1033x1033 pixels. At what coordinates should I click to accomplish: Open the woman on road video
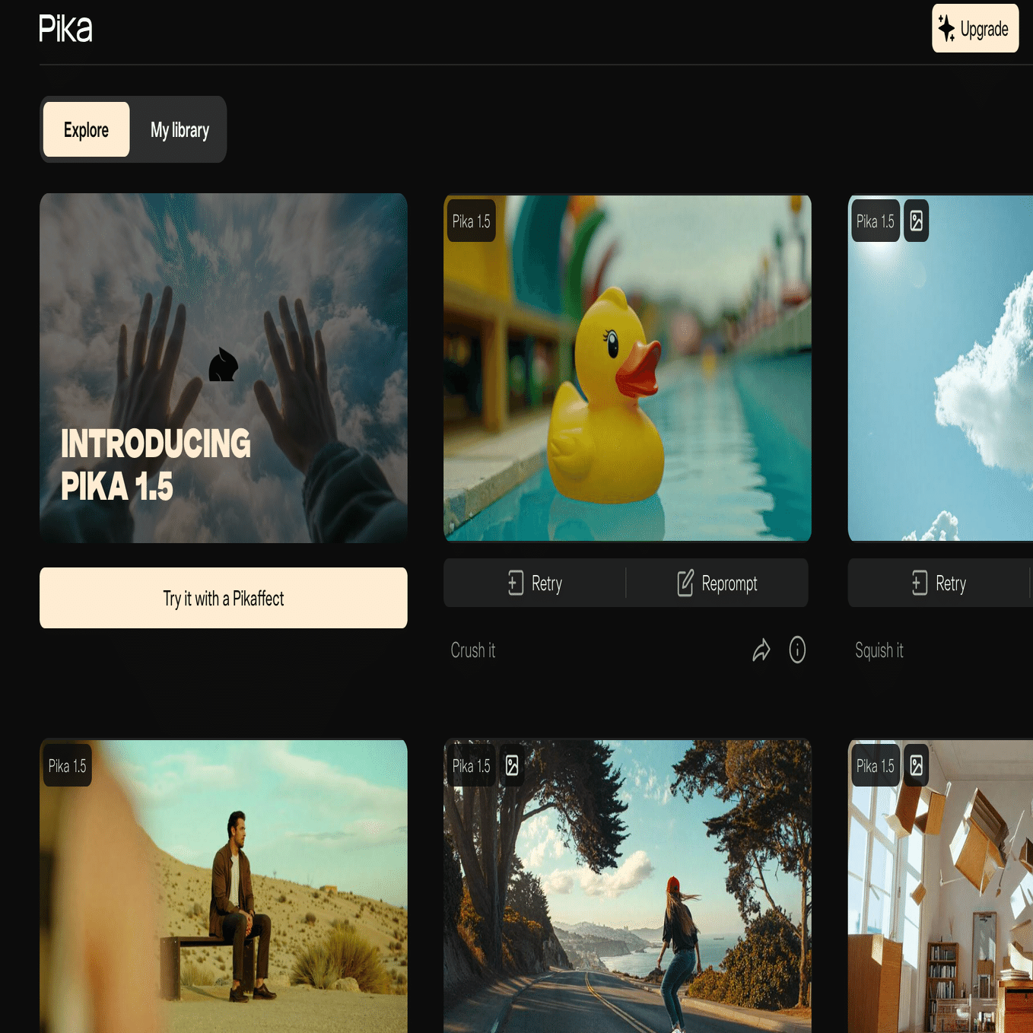coord(628,886)
